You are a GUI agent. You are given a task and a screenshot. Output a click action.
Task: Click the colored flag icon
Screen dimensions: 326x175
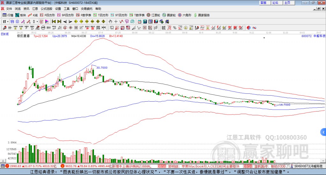(47, 22)
